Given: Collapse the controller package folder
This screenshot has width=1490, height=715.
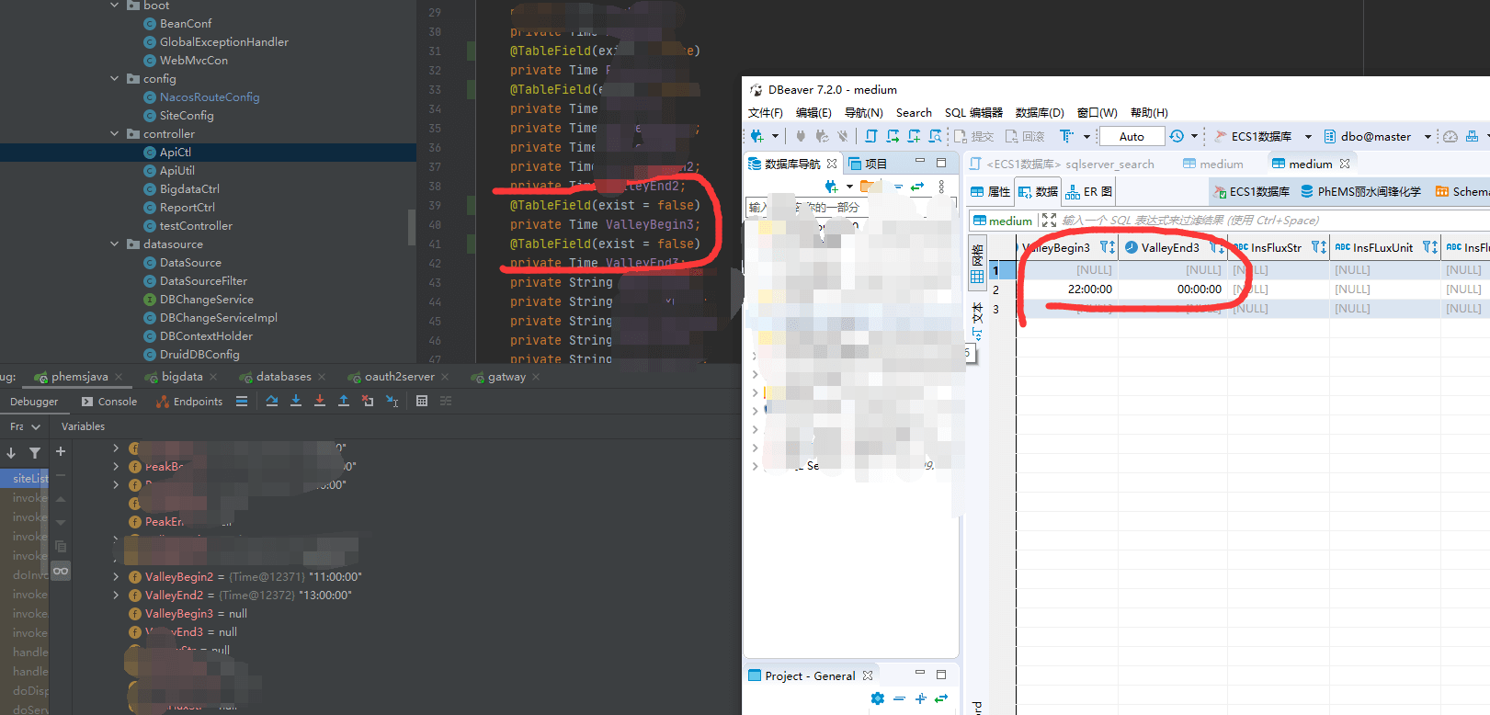Looking at the screenshot, I should (115, 134).
